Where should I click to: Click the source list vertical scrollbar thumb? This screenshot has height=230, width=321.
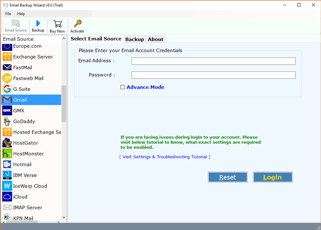[x=64, y=104]
